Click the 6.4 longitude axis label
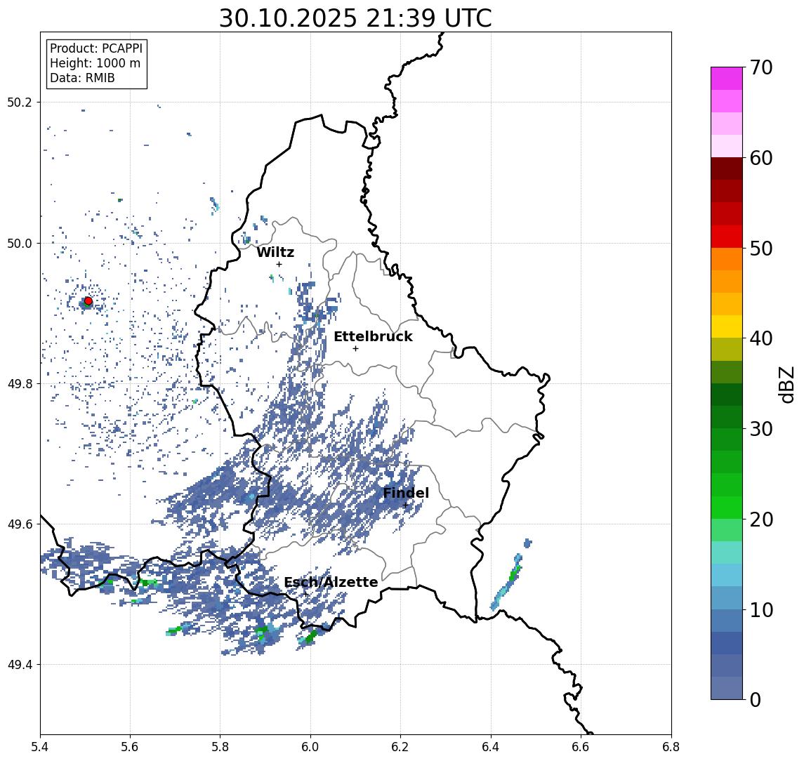Image resolution: width=804 pixels, height=761 pixels. tap(492, 747)
